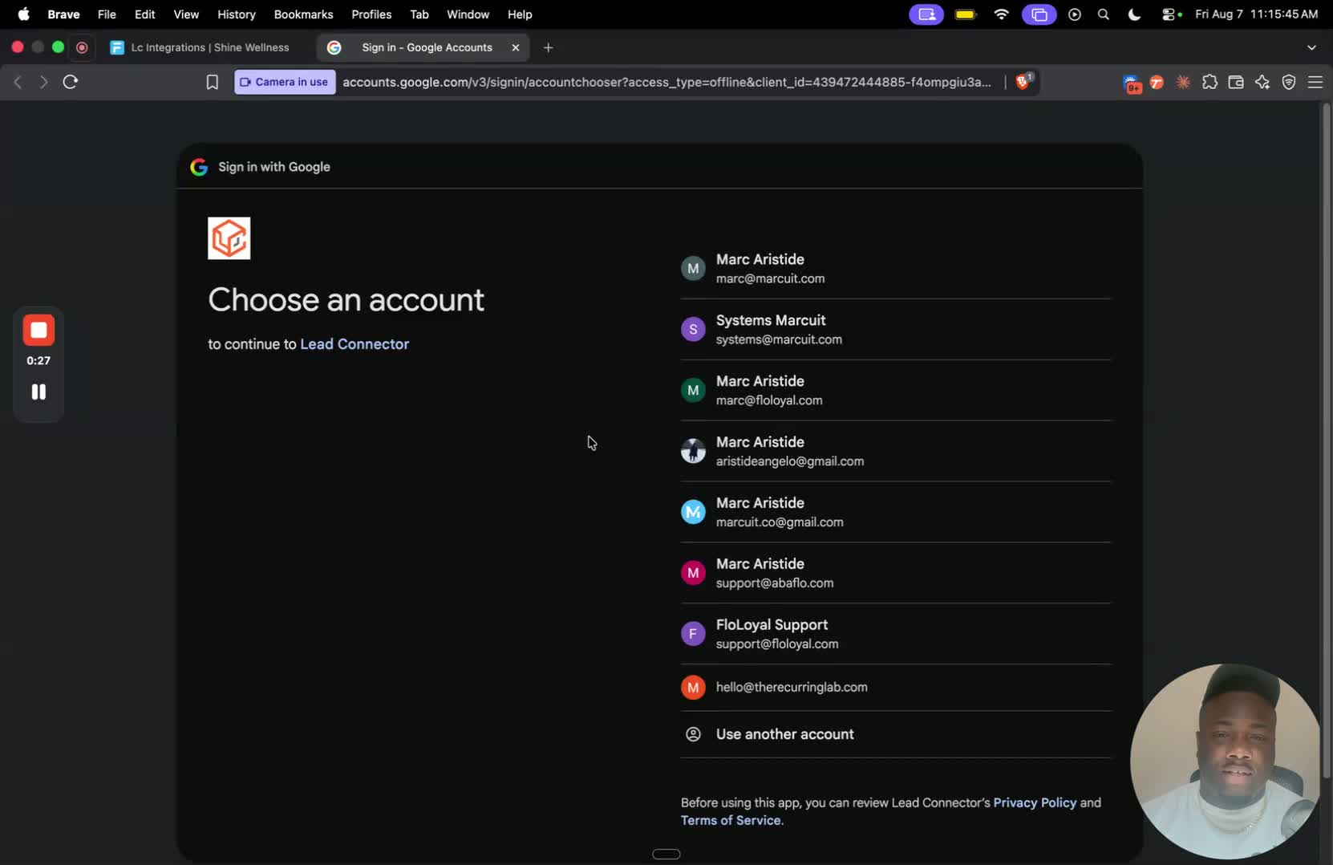Open the Extensions puzzle icon

click(1209, 82)
